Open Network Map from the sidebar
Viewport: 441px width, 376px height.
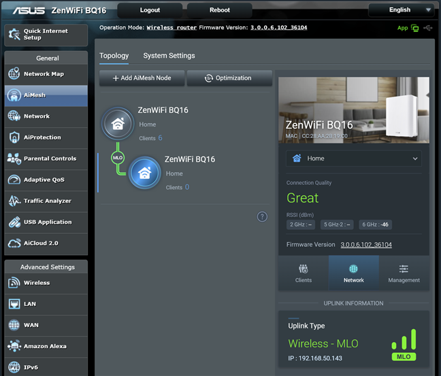click(x=46, y=74)
